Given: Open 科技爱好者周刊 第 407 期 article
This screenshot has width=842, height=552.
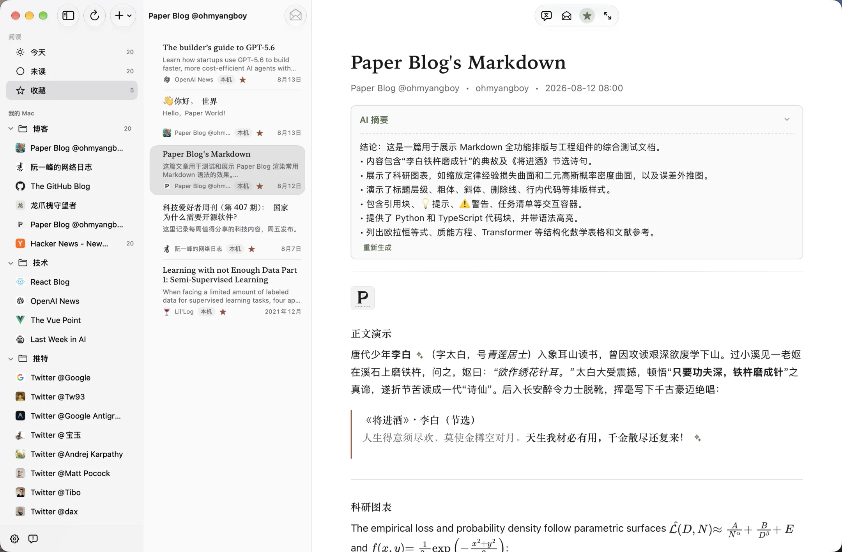Looking at the screenshot, I should [227, 228].
